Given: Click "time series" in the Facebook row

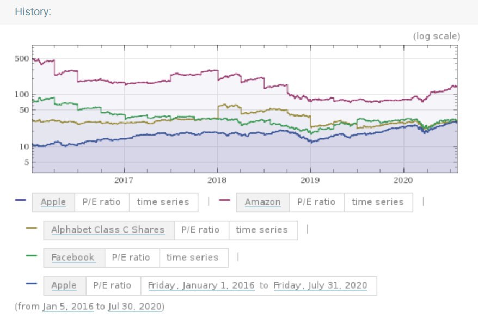Looking at the screenshot, I should click(x=192, y=258).
